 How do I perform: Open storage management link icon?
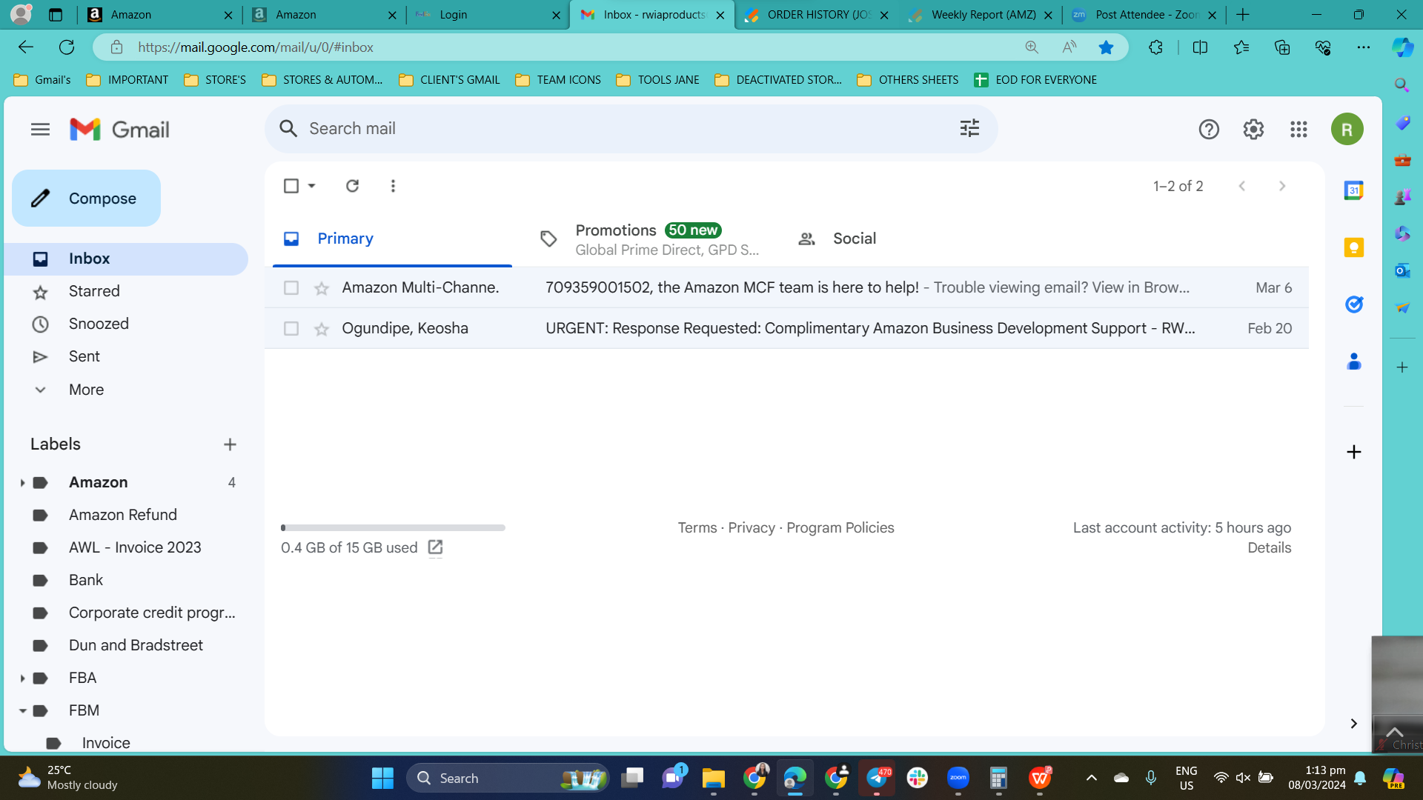point(435,547)
